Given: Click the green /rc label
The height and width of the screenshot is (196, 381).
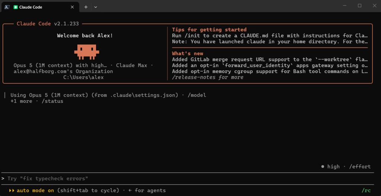Looking at the screenshot, I should tap(366, 190).
